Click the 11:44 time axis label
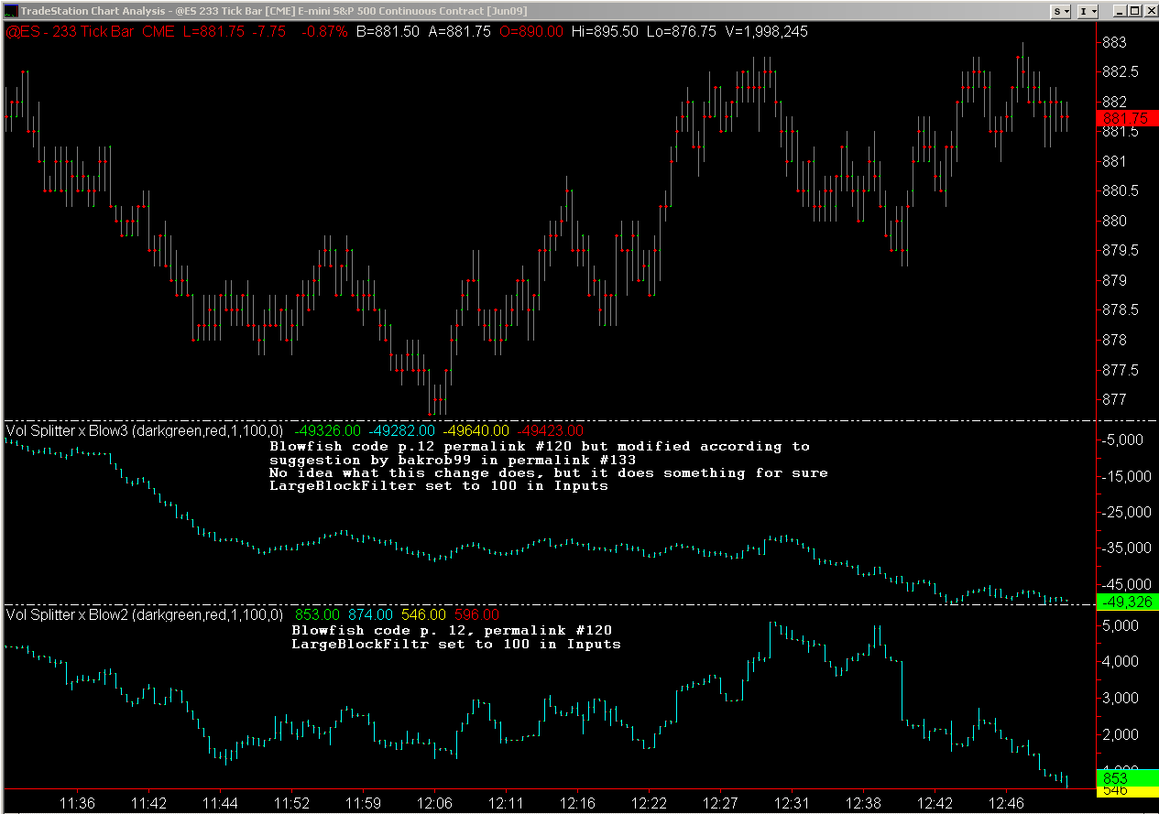 (220, 803)
